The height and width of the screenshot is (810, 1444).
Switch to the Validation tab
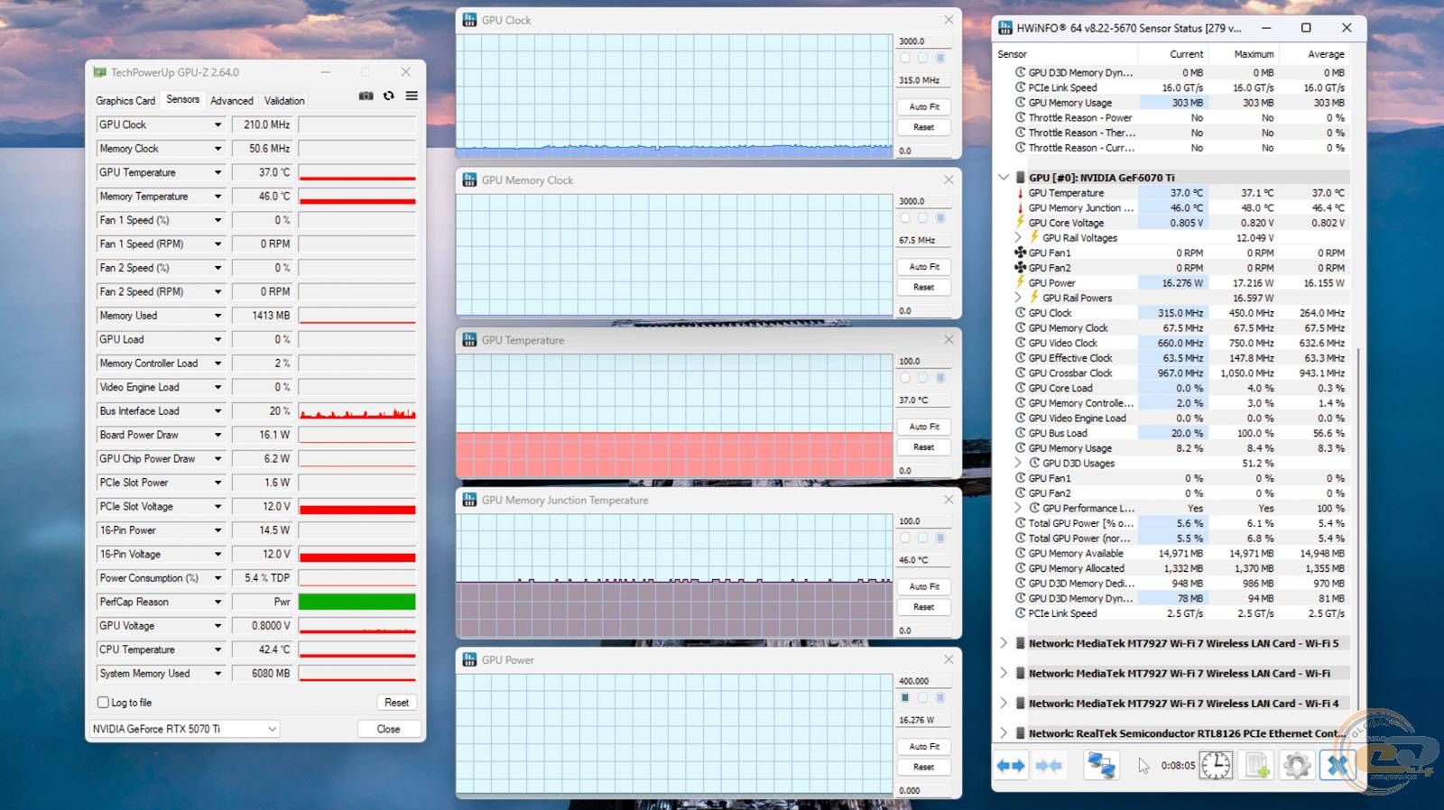click(x=284, y=101)
